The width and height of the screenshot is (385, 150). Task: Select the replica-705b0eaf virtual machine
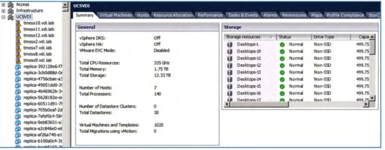pos(43,110)
